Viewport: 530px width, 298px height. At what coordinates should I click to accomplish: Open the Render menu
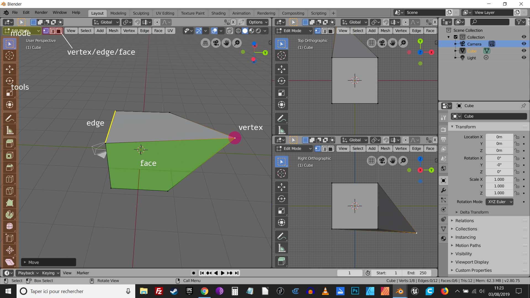point(41,12)
